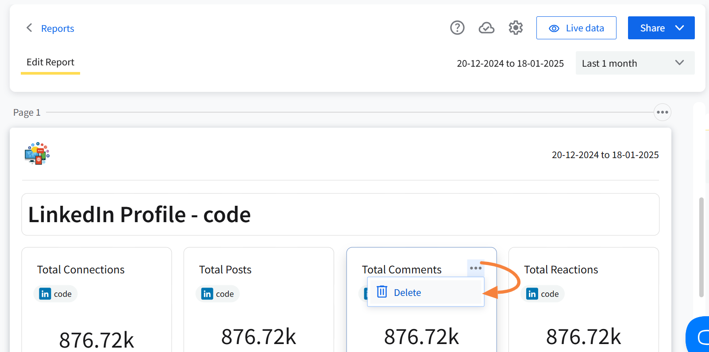
Task: Select Delete from the widget menu
Action: pyautogui.click(x=407, y=292)
